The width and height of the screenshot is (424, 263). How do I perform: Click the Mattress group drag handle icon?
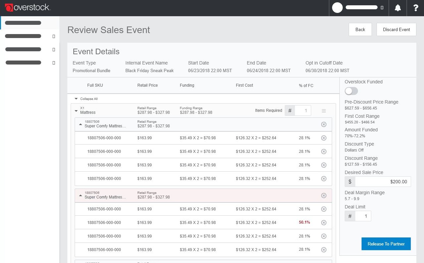(324, 111)
